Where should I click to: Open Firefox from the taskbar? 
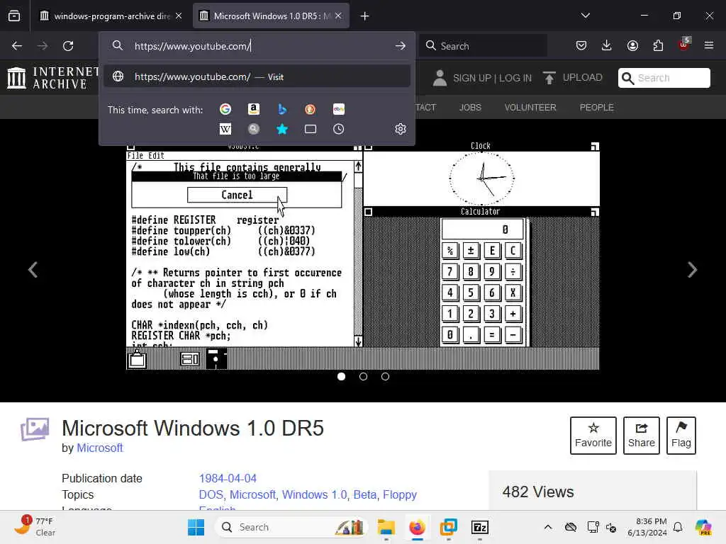[417, 527]
